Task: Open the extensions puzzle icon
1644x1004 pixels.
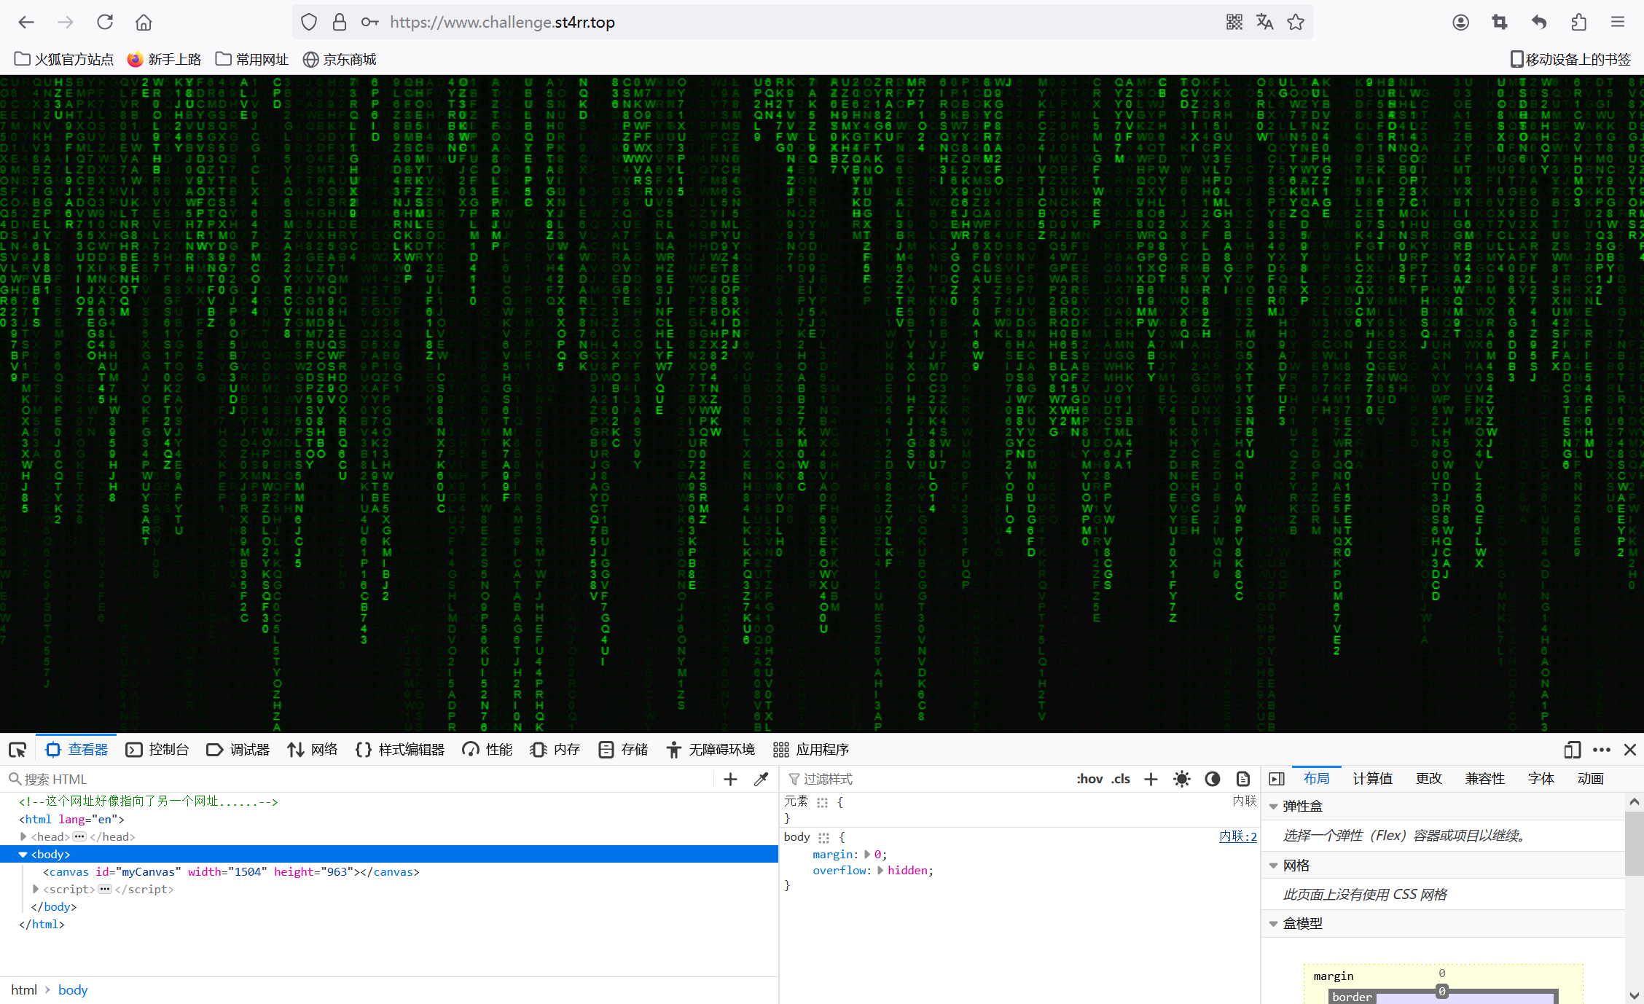Action: point(1578,23)
